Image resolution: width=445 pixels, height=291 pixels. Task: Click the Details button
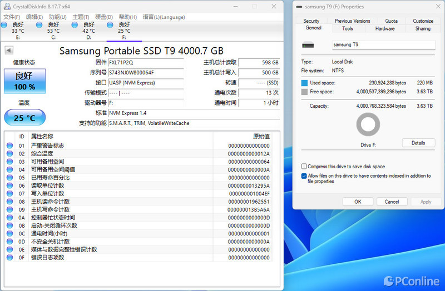[418, 143]
